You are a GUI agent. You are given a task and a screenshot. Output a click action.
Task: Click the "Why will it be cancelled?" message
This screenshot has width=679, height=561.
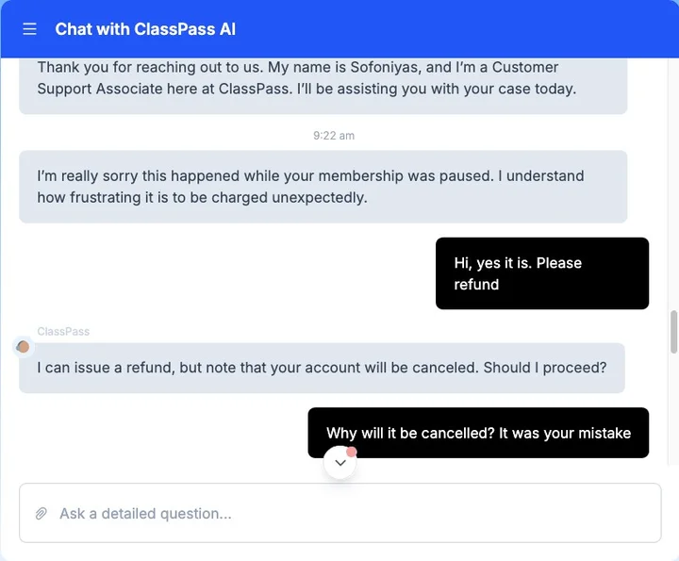coord(478,433)
